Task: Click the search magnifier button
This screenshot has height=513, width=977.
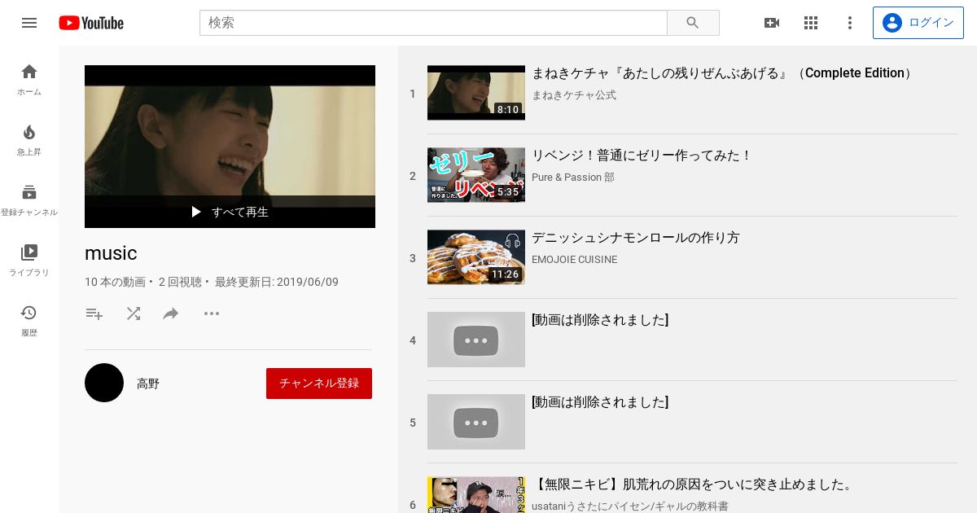Action: [x=693, y=23]
